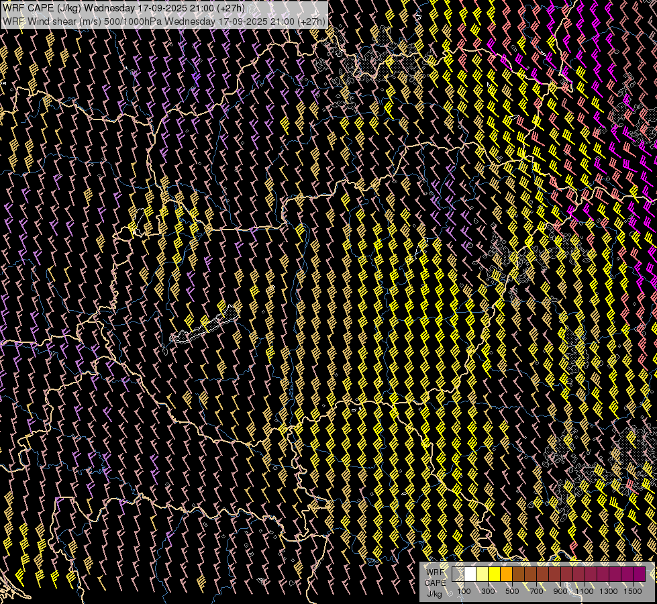
Task: Click the legend value 500
Action: (512, 591)
